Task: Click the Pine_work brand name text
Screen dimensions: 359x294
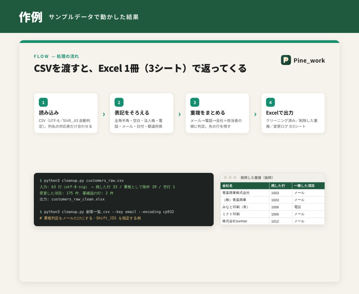Action: point(309,60)
